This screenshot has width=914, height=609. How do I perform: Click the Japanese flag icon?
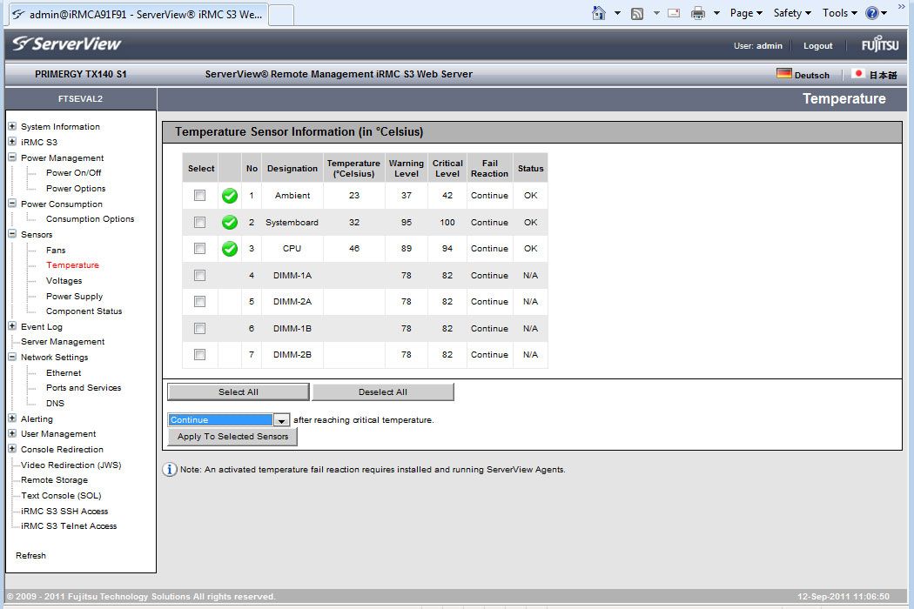(x=858, y=73)
